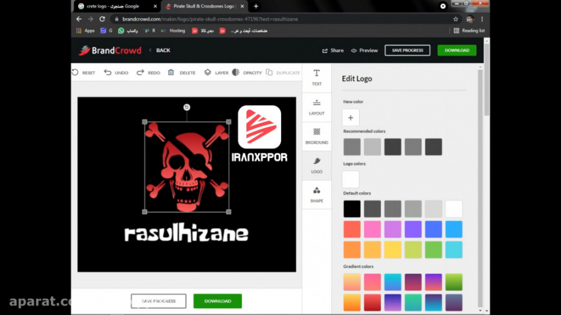This screenshot has width=561, height=315.
Task: Click Save Progress below the canvas
Action: click(158, 301)
